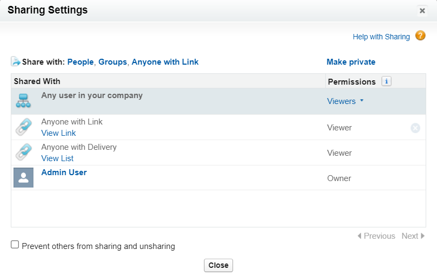Screen dimensions: 437x277
Task: Click the Viewer text for Anyone with Link
Action: click(339, 128)
